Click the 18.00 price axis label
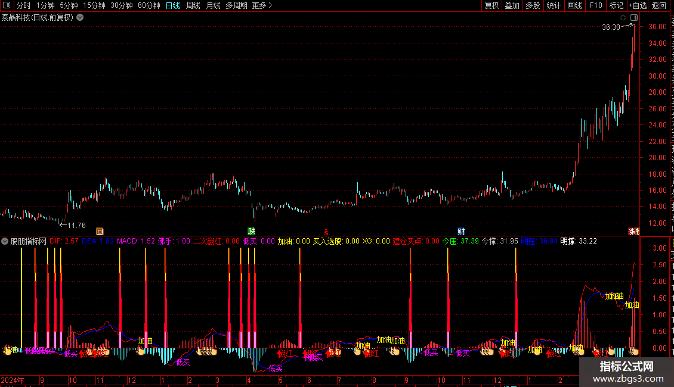 (658, 174)
